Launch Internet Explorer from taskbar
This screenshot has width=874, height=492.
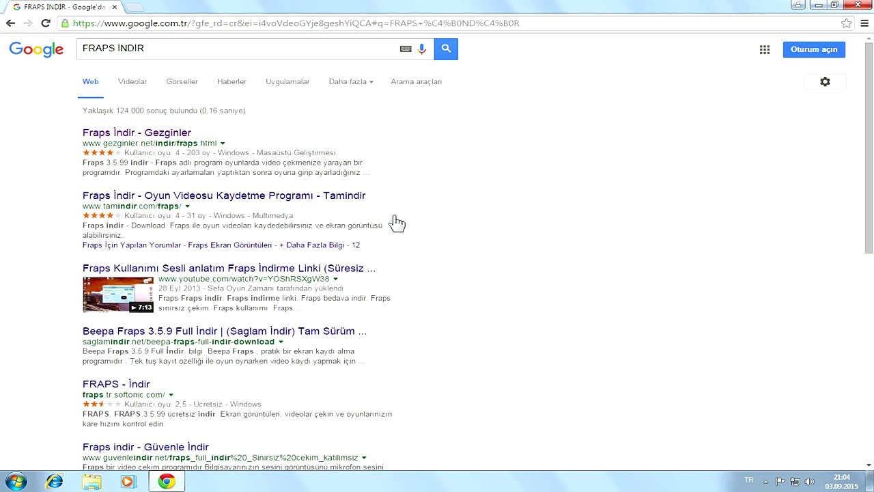tap(54, 482)
